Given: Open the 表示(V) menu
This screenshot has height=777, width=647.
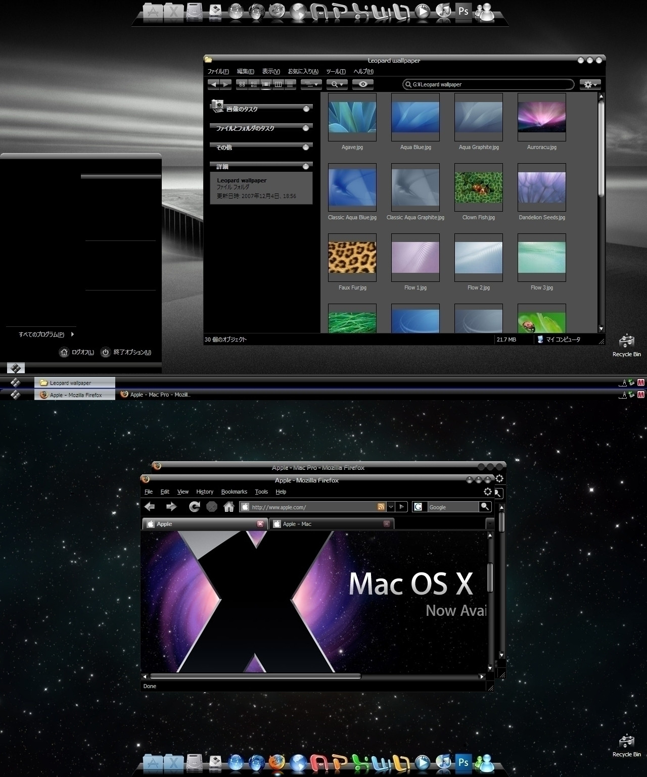Looking at the screenshot, I should click(271, 71).
